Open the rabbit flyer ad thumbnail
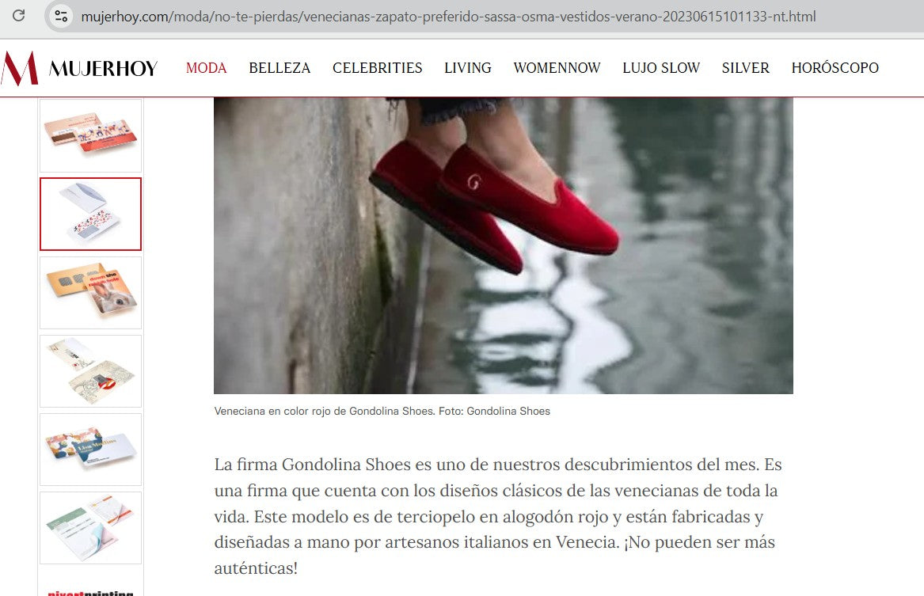This screenshot has height=596, width=924. tap(91, 293)
